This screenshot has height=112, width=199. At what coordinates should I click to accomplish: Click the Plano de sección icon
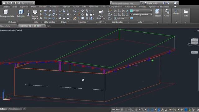tap(101, 12)
